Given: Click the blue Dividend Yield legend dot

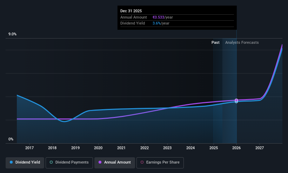Looking at the screenshot, I should click(x=11, y=162).
